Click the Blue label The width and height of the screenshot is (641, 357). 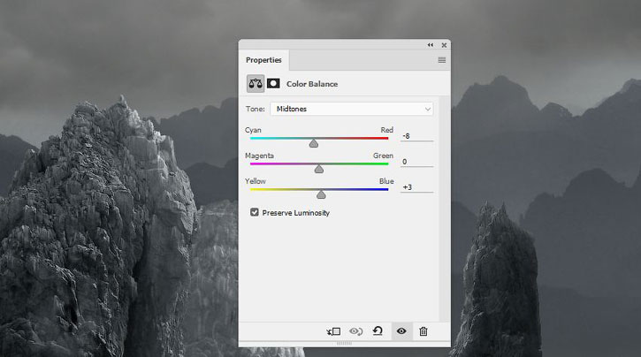386,181
